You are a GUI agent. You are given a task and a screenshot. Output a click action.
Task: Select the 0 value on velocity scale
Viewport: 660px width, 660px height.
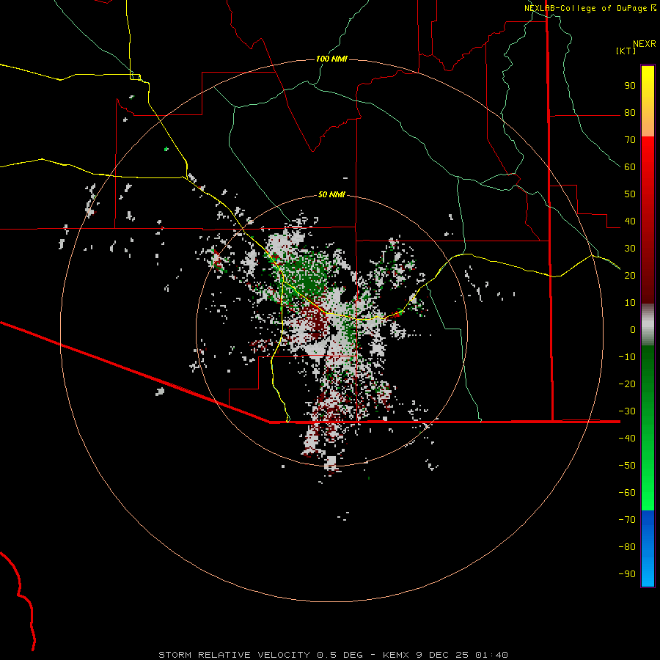(x=633, y=330)
